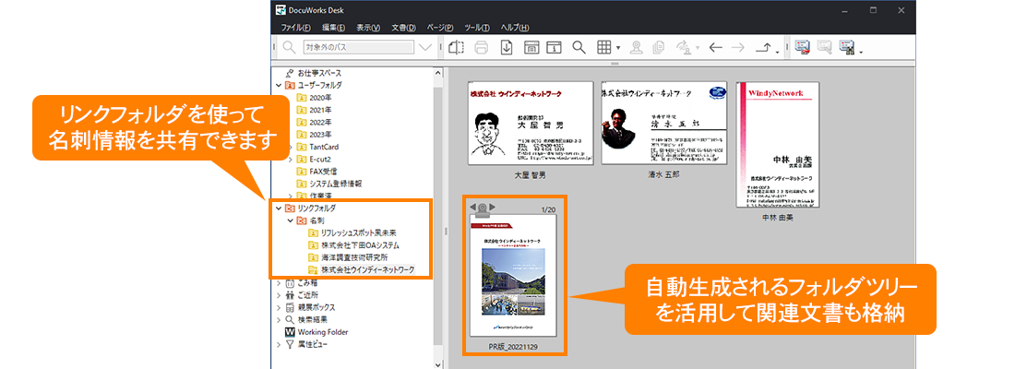Expand the ごみ箱 tree node
This screenshot has height=369, width=1015.
279,283
